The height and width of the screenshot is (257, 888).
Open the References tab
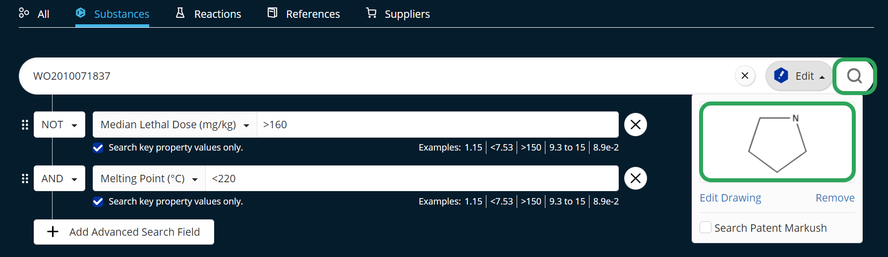(303, 14)
